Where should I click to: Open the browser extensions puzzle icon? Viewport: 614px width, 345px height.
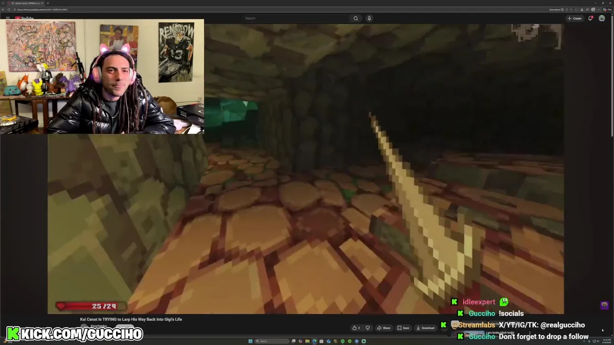[587, 10]
